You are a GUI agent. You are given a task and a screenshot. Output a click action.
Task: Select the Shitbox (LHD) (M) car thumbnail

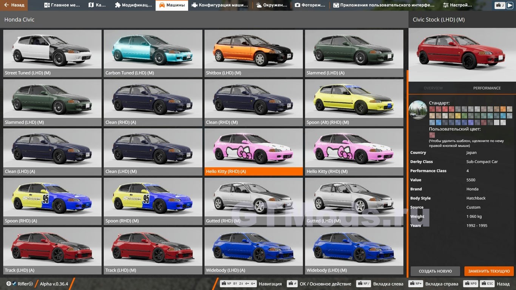(x=253, y=53)
